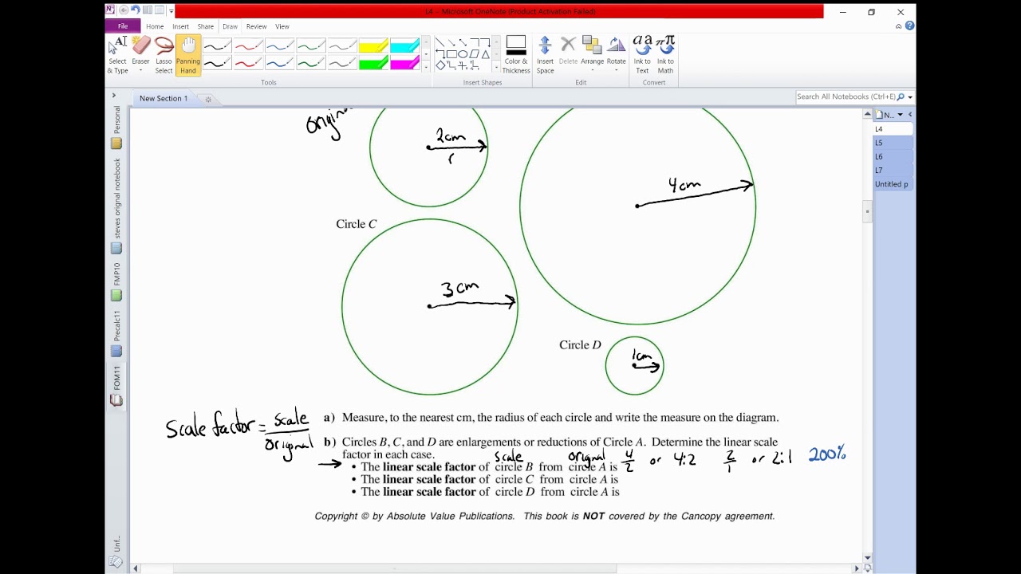Viewport: 1021px width, 574px height.
Task: Expand the full pen gallery list
Action: (426, 67)
